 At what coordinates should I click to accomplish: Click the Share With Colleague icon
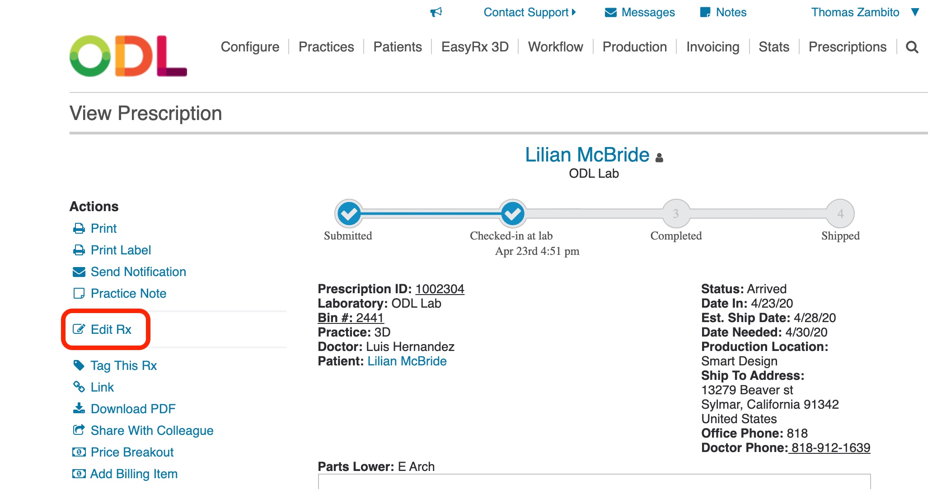pos(79,430)
